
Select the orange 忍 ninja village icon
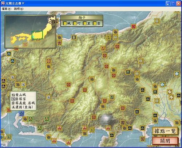103,48
